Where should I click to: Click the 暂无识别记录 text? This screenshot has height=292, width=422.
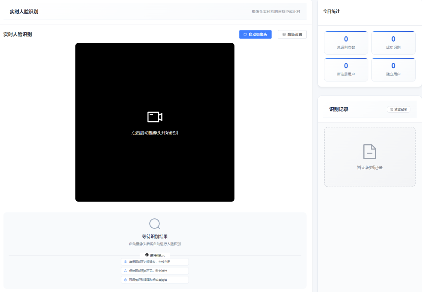coord(370,167)
